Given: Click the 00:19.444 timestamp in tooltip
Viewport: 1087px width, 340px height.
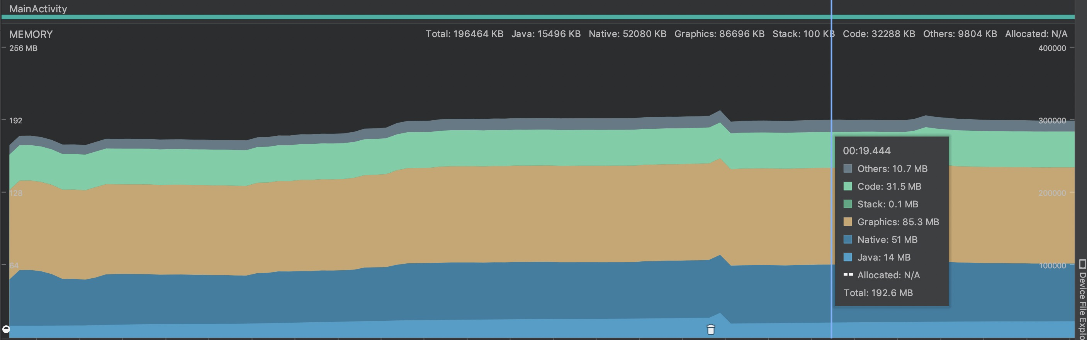Looking at the screenshot, I should tap(867, 150).
